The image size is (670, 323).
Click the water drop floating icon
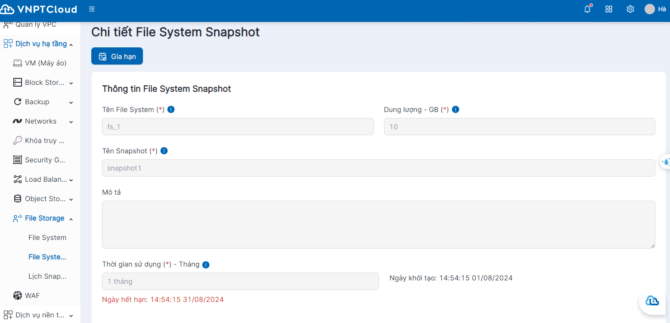666,161
